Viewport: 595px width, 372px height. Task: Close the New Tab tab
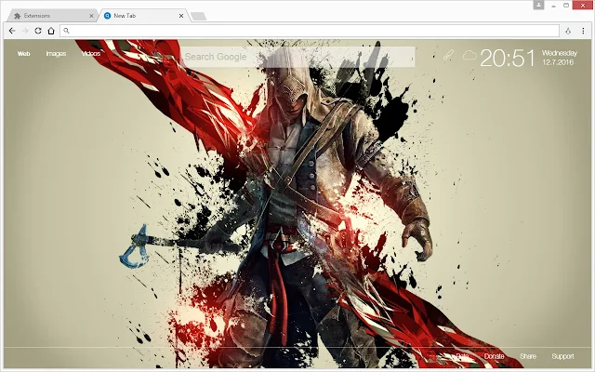[181, 16]
